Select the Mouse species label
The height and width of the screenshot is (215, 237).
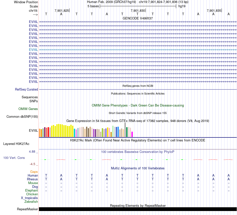[33, 183]
